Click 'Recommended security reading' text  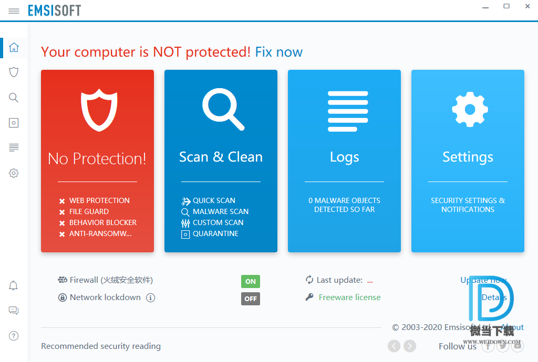click(101, 346)
